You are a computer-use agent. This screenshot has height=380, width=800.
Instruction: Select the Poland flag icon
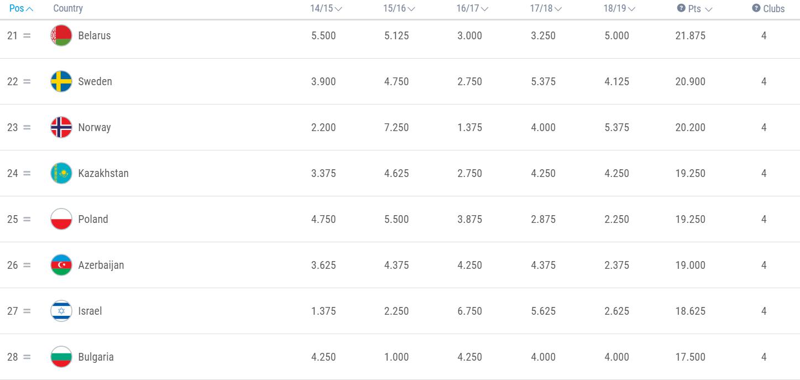click(x=61, y=219)
